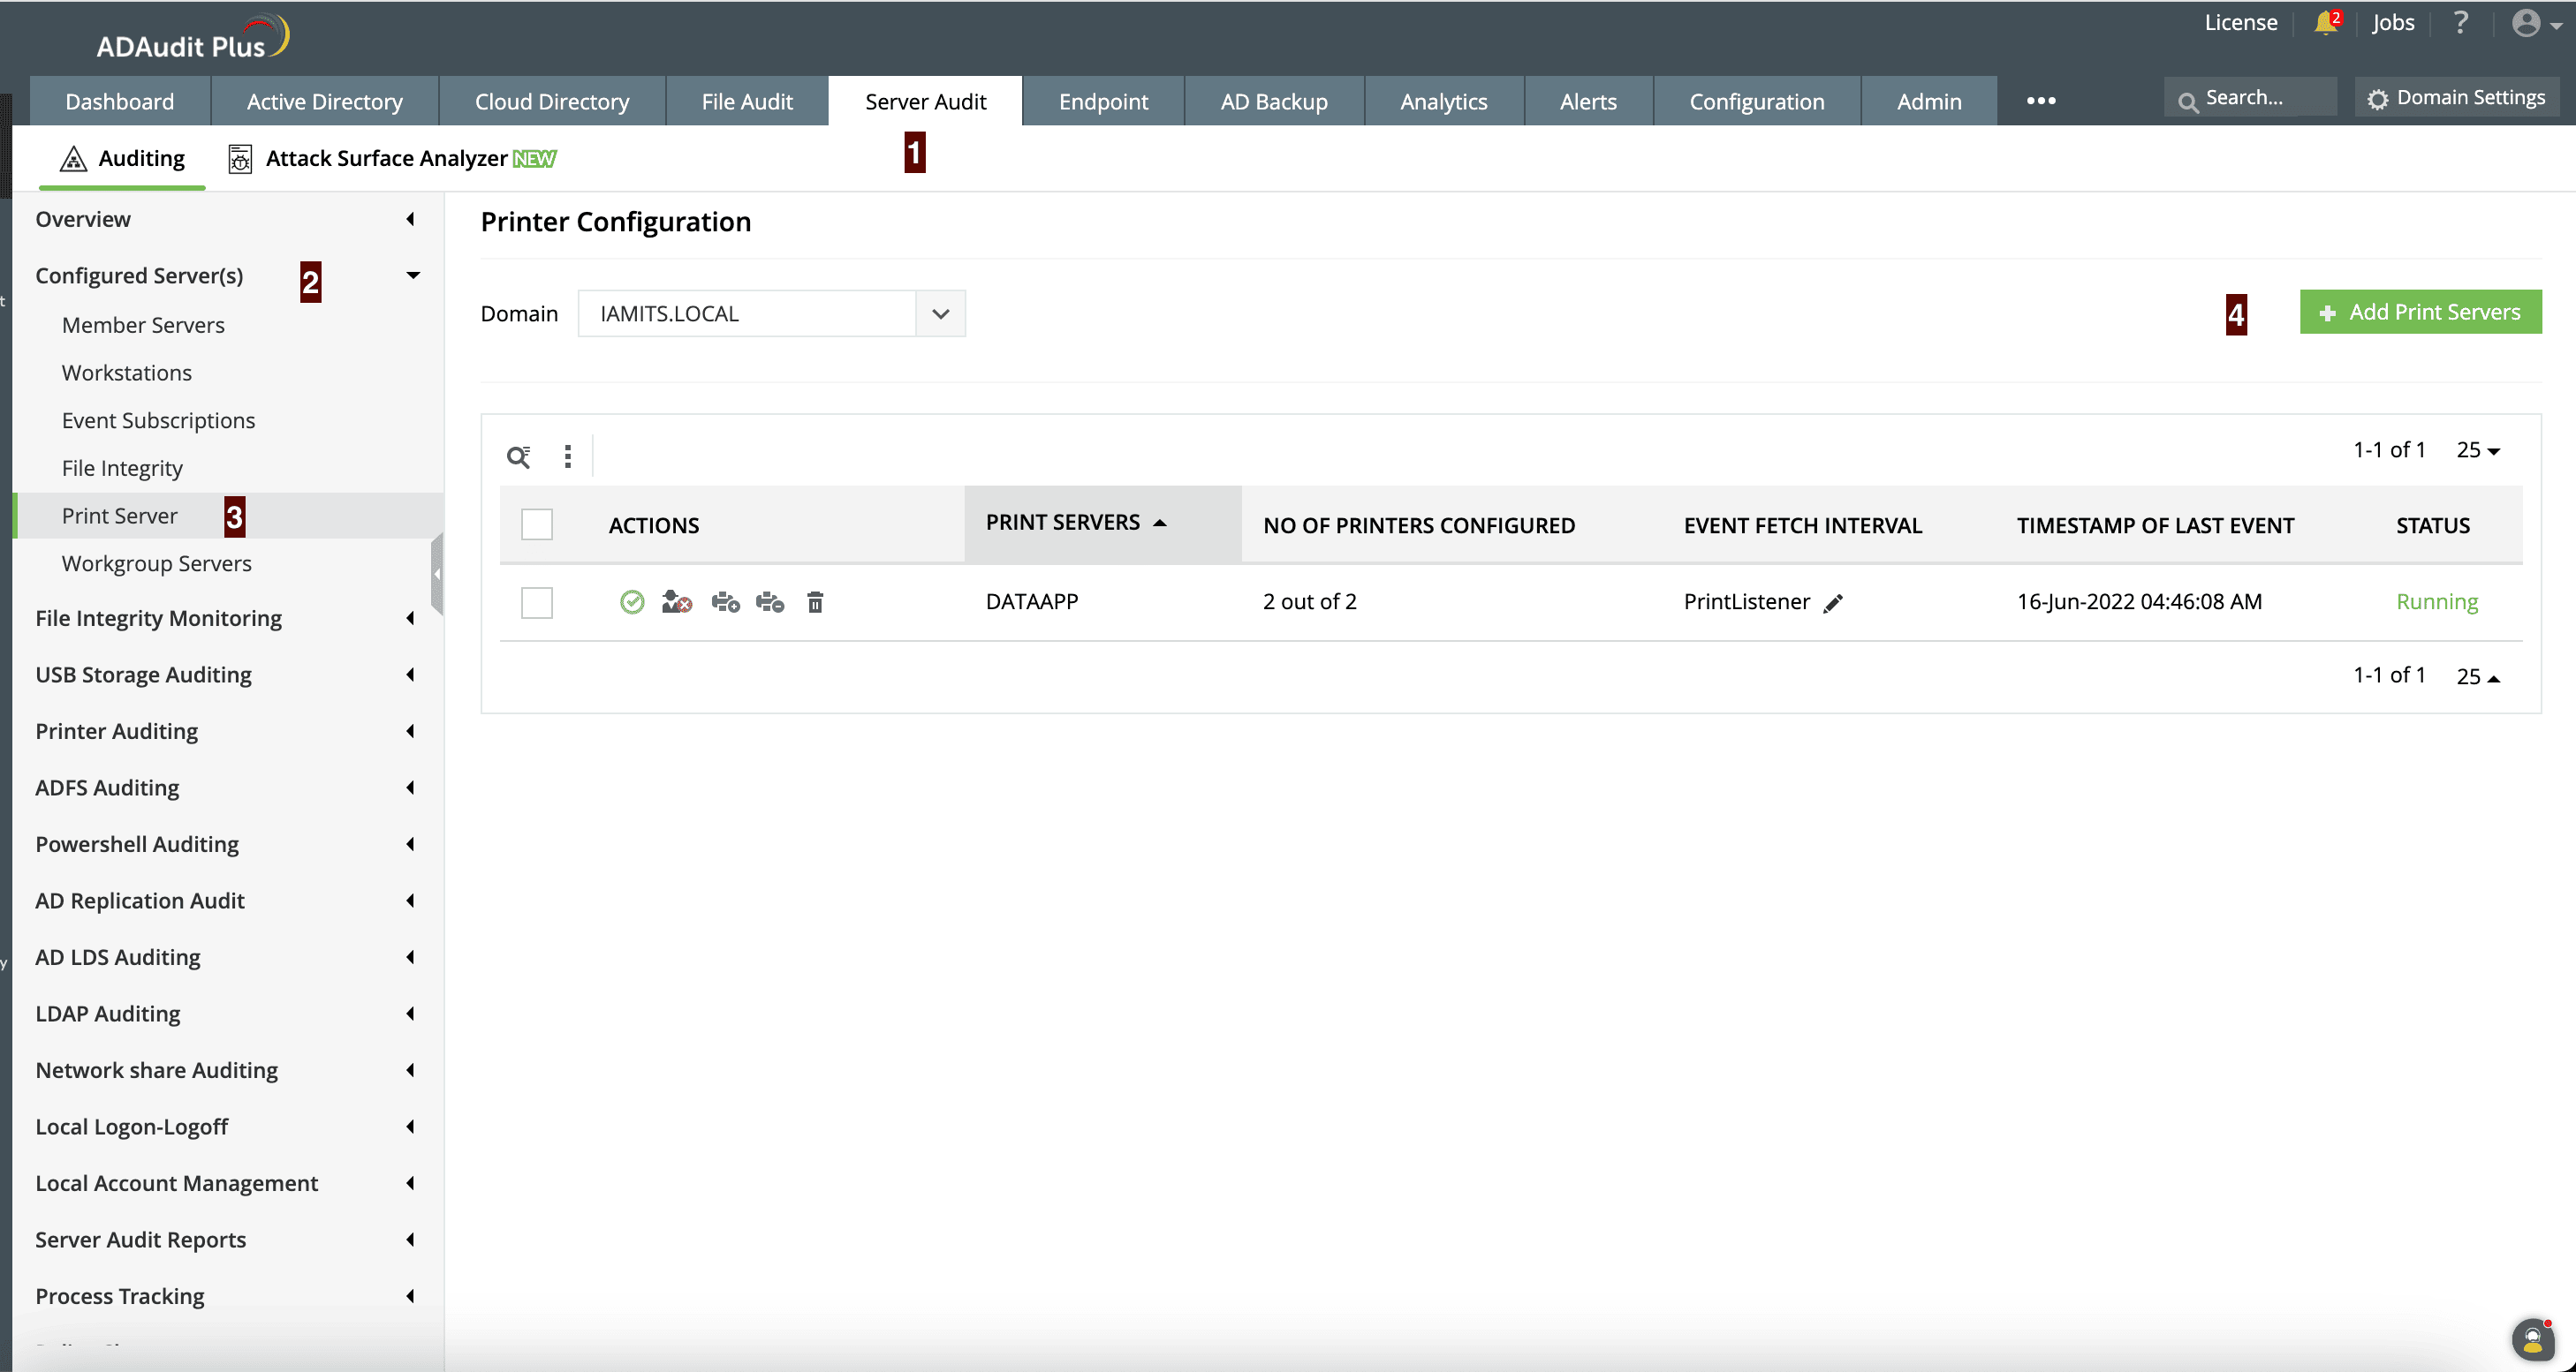Open the help question mark icon
Image resolution: width=2576 pixels, height=1372 pixels.
point(2461,23)
